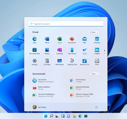The width and height of the screenshot is (127, 119).
Task: Launch Microsoft Store from pinned apps
Action: [x=35, y=51]
